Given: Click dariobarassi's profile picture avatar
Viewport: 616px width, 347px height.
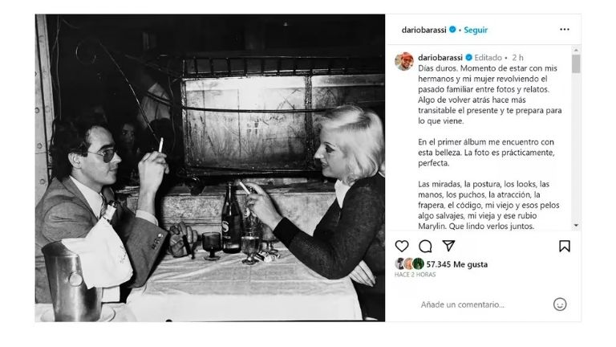Looking at the screenshot, I should [404, 61].
